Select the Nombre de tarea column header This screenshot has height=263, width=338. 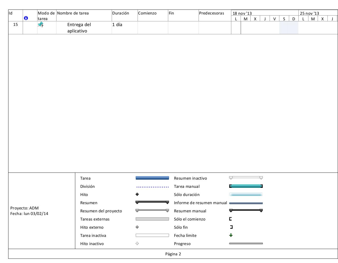coord(73,13)
